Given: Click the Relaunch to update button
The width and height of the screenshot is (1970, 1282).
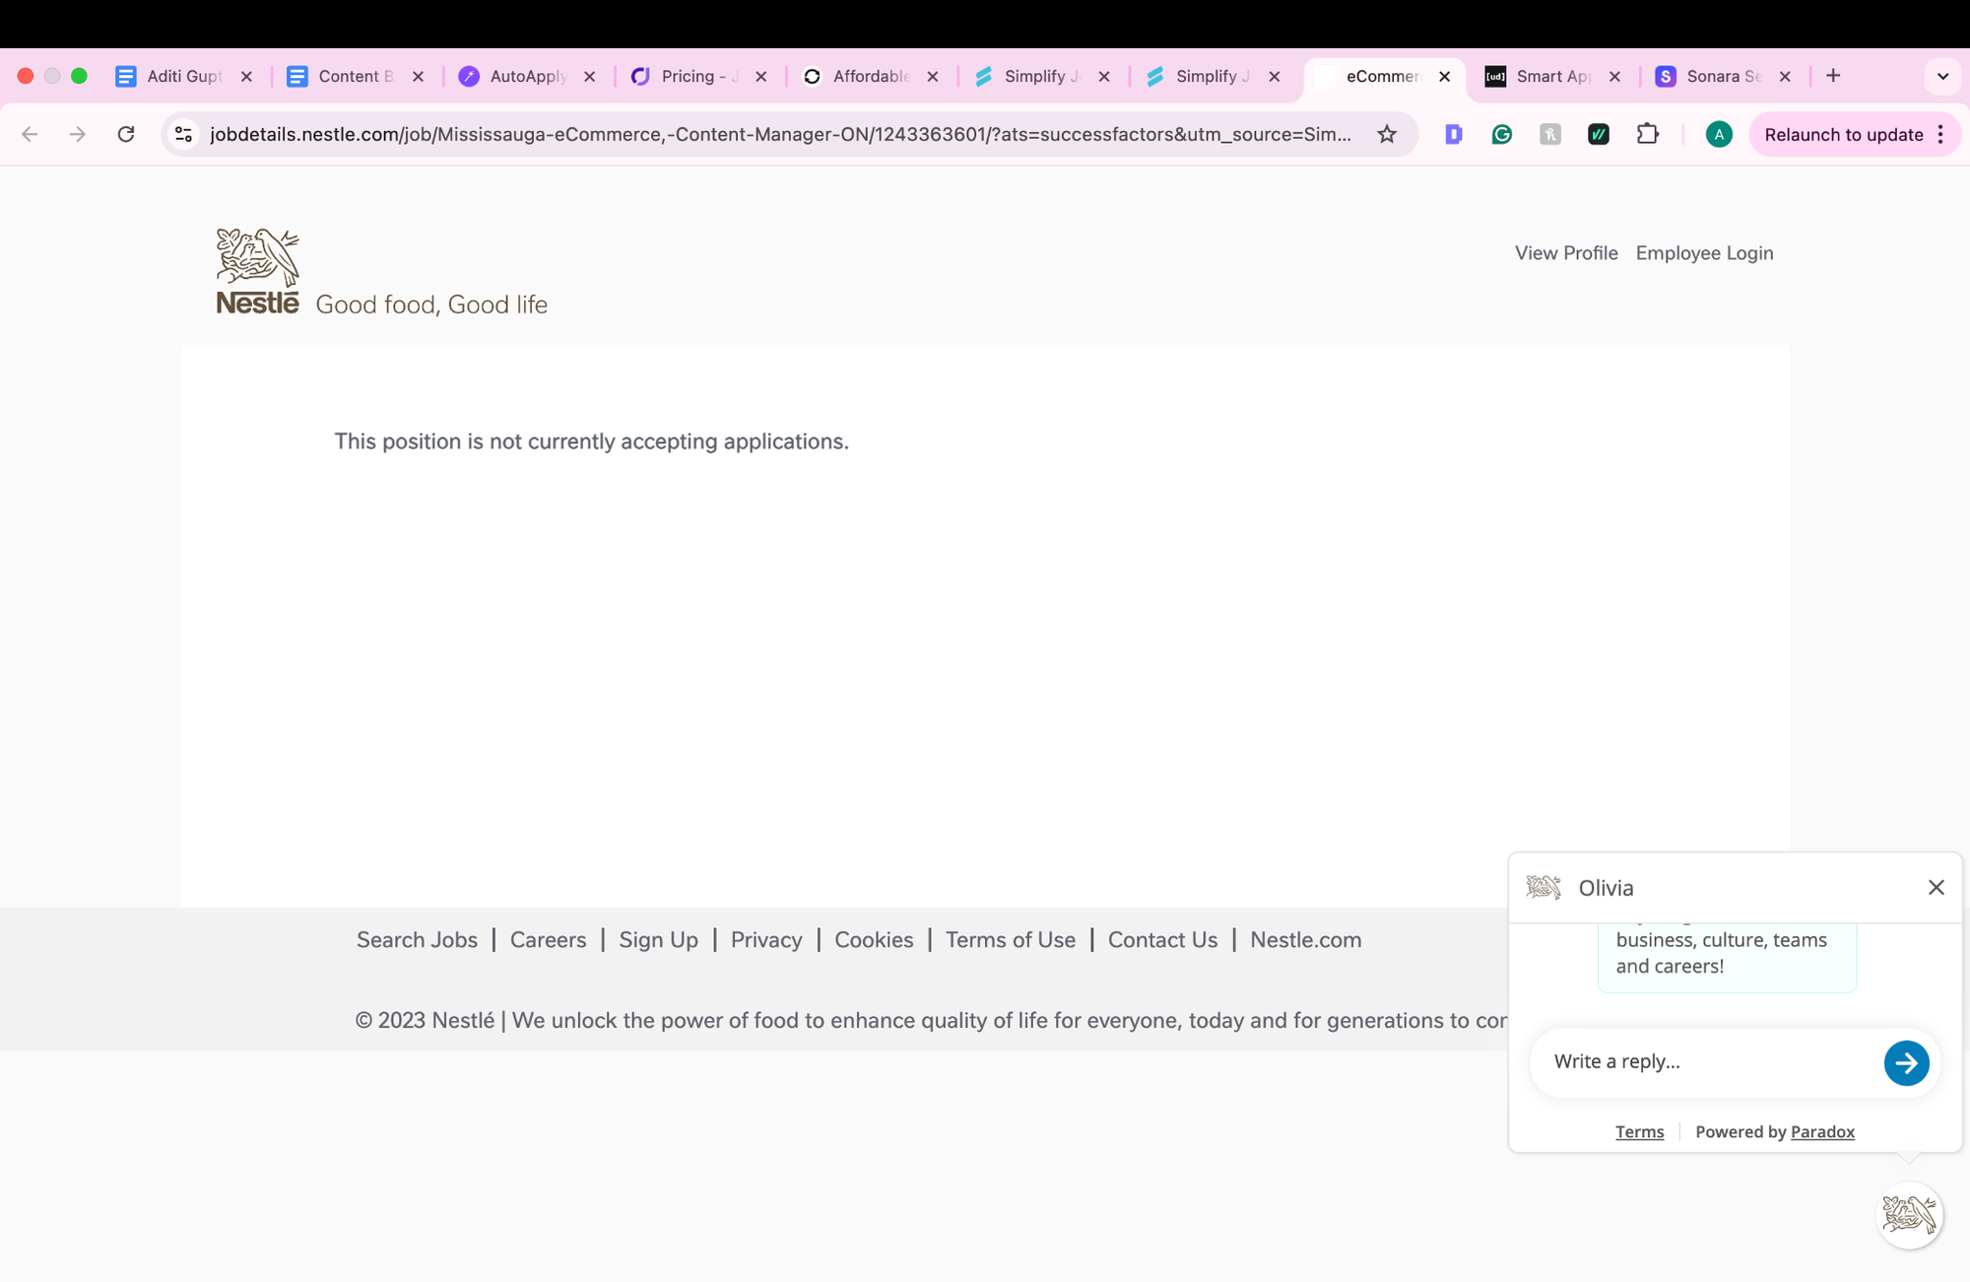Looking at the screenshot, I should [1843, 134].
